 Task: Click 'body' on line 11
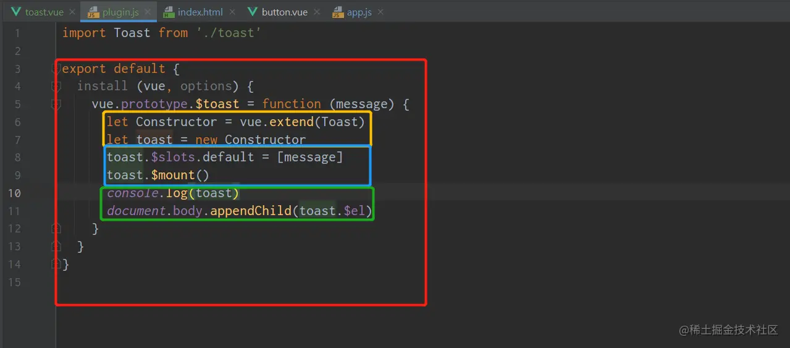[188, 211]
